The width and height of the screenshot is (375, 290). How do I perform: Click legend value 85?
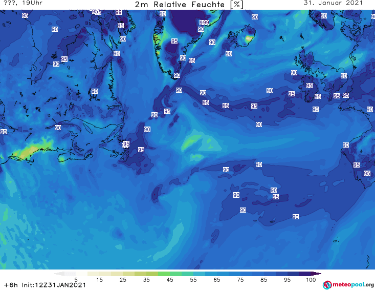click(263, 280)
